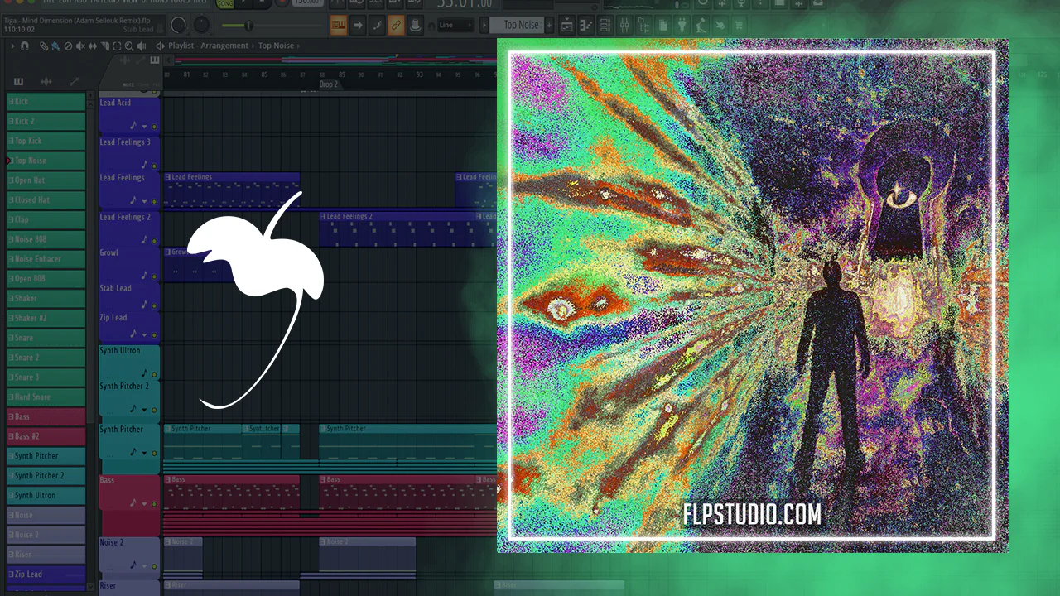Toggle the orange keyboard-to-piano button
The width and height of the screenshot is (1060, 596).
[x=338, y=25]
